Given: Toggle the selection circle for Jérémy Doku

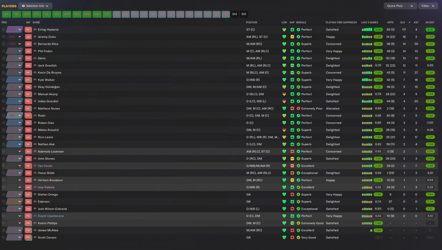Looking at the screenshot, I should (x=3, y=37).
